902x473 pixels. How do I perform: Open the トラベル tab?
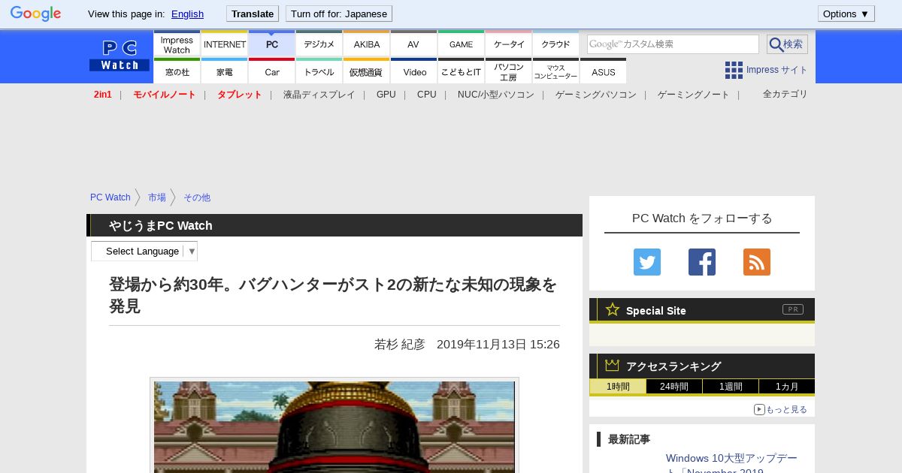point(319,71)
